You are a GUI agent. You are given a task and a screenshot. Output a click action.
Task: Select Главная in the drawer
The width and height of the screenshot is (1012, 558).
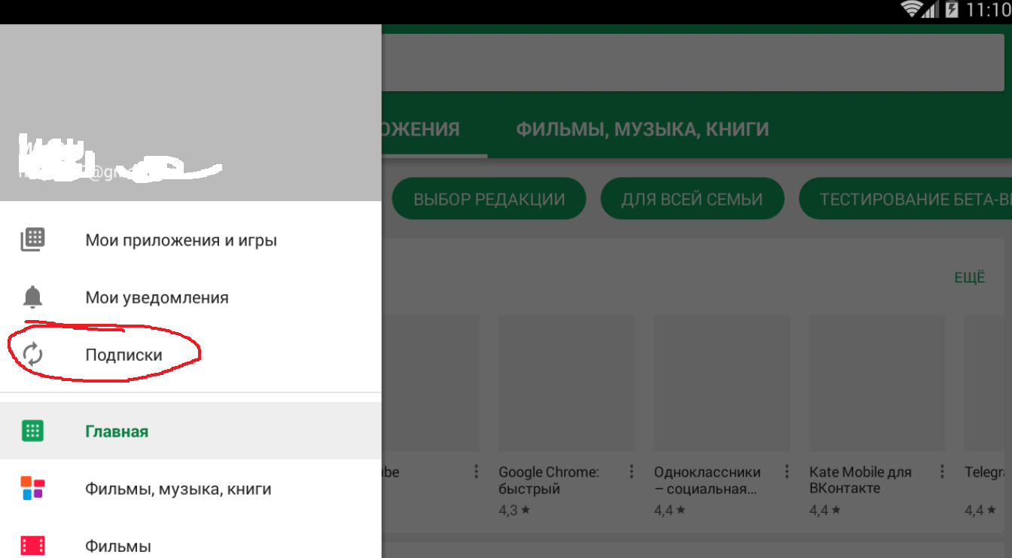[191, 431]
